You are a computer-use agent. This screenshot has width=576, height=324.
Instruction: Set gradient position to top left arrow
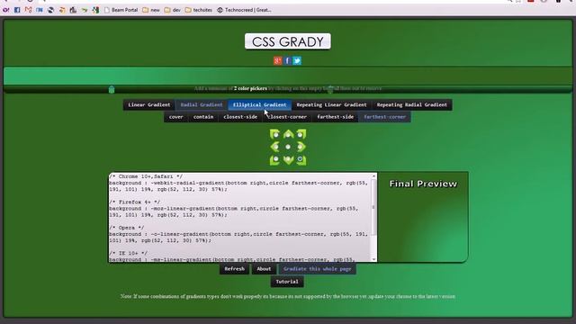click(274, 134)
